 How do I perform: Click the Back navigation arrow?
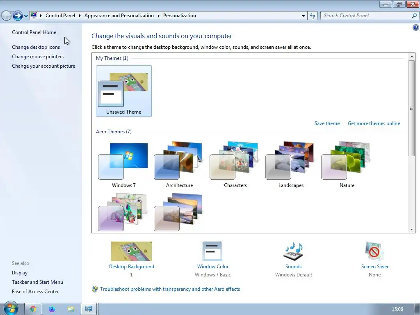pyautogui.click(x=6, y=16)
